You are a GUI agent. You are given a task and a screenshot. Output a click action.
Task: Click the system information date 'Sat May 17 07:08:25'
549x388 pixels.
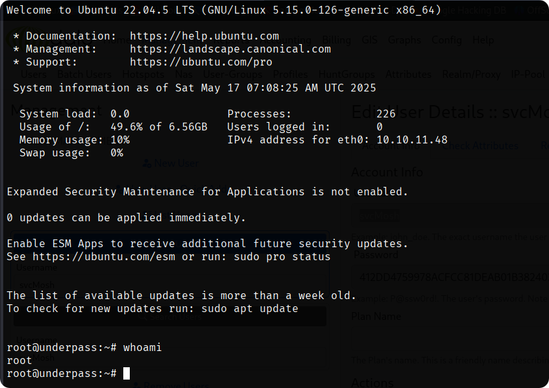click(237, 88)
